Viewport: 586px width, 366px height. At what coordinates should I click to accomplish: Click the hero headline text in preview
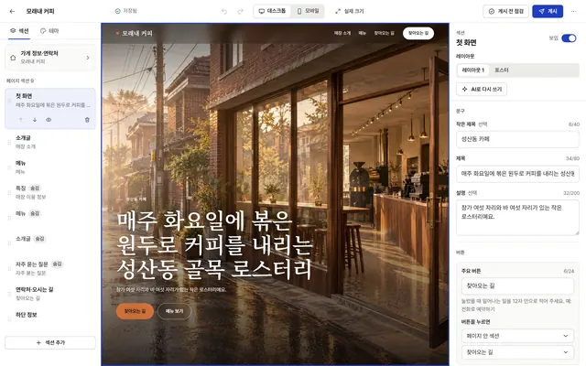pyautogui.click(x=214, y=245)
